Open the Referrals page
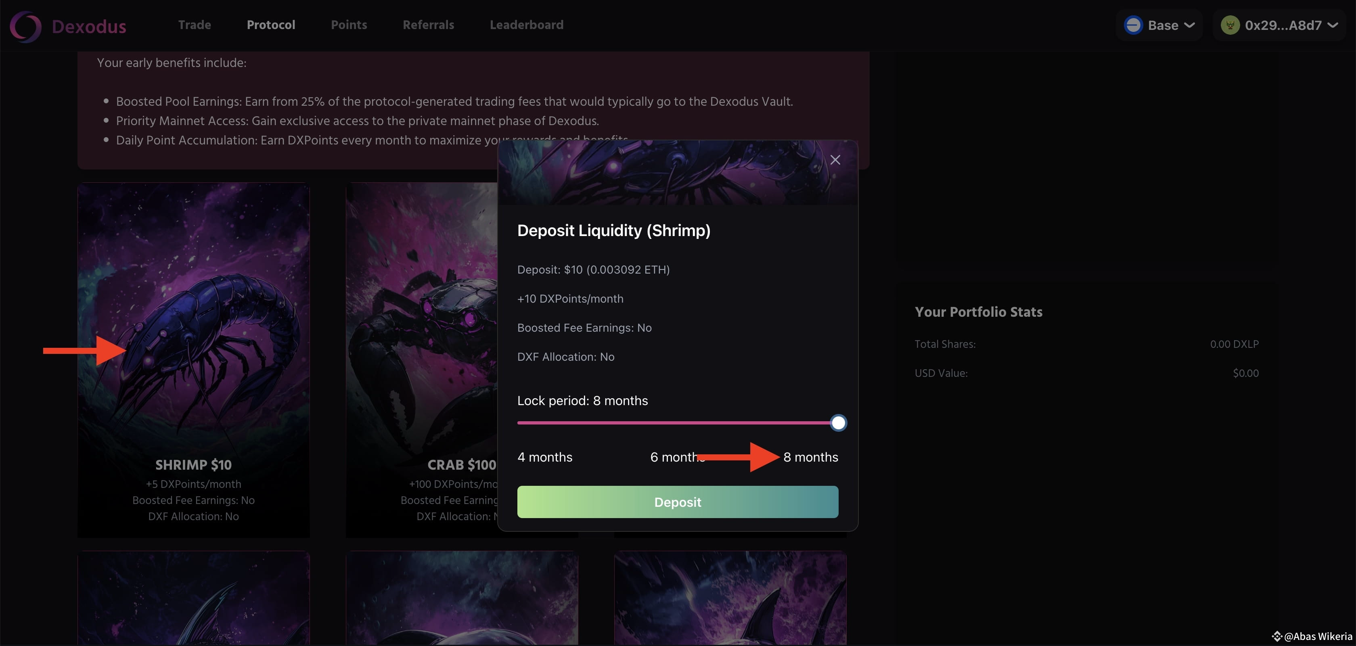 coord(428,25)
